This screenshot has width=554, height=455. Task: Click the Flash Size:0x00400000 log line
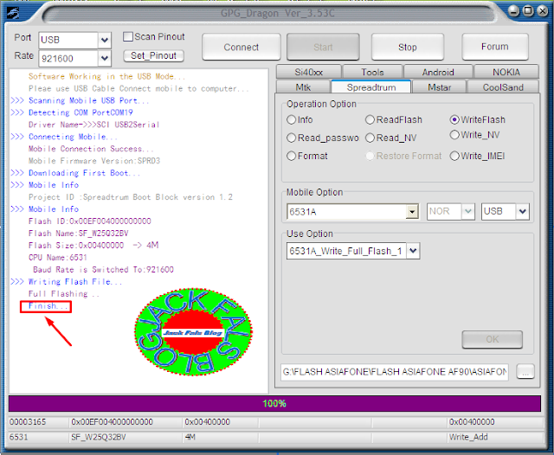[93, 246]
